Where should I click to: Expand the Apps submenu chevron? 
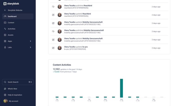[30, 41]
